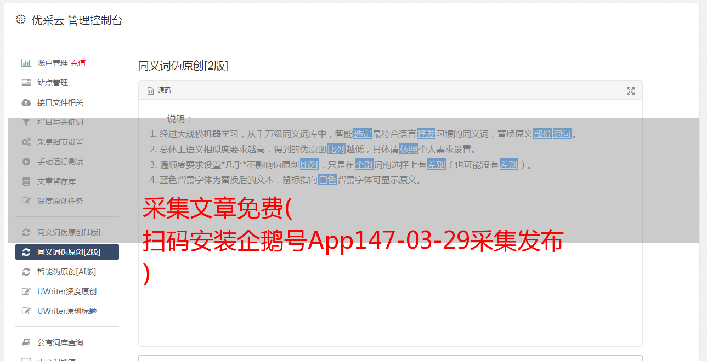Click the edit icon next to UWriter深度原创
The height and width of the screenshot is (361, 707).
[26, 291]
